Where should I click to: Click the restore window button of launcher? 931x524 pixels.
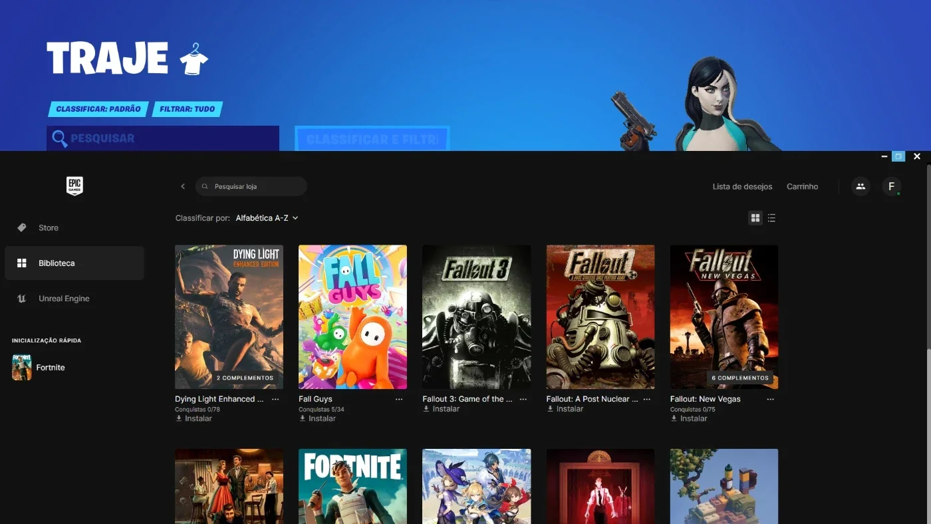tap(898, 157)
